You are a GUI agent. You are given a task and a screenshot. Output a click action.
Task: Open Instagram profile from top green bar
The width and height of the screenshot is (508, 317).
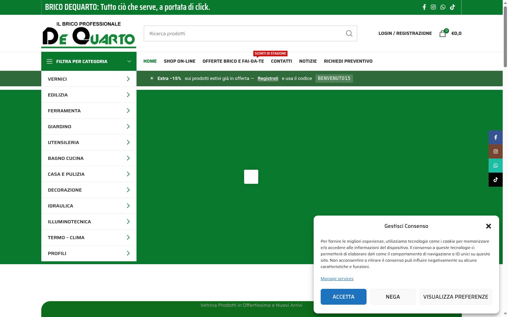tap(433, 7)
